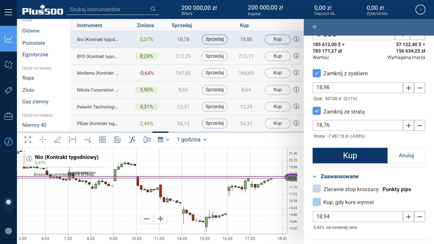This screenshot has height=244, width=434.
Task: Open the open positions sidebar icon
Action: click(8, 65)
